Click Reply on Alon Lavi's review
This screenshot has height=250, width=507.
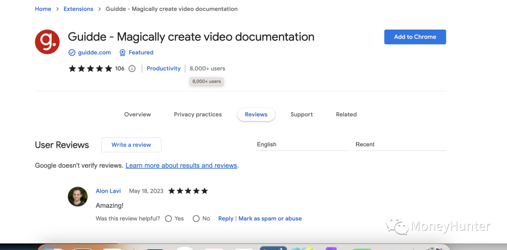tap(226, 219)
